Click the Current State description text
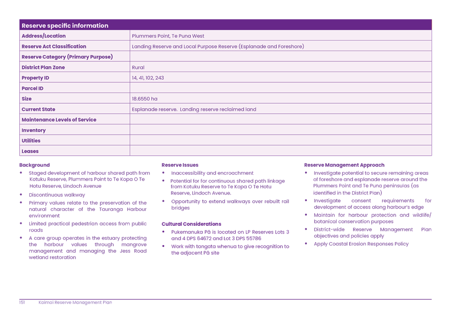Screen dimensions: 451x319 click(194, 110)
